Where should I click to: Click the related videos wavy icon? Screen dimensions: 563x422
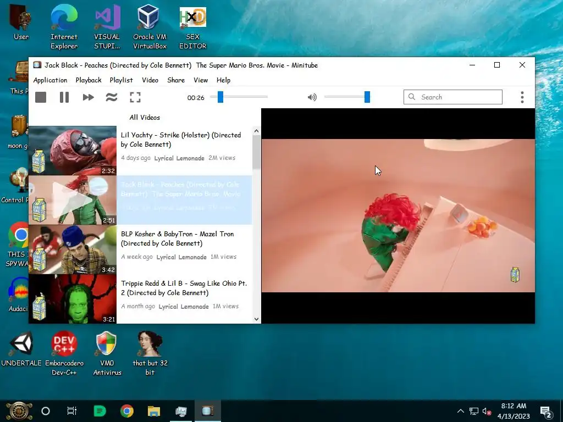(x=112, y=97)
